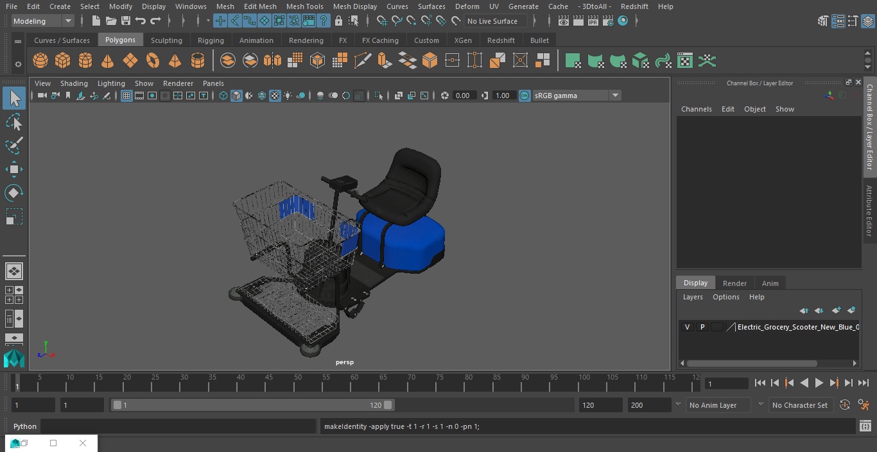Viewport: 877px width, 452px height.
Task: Click the Multi-Cut knife tool icon
Action: click(363, 61)
